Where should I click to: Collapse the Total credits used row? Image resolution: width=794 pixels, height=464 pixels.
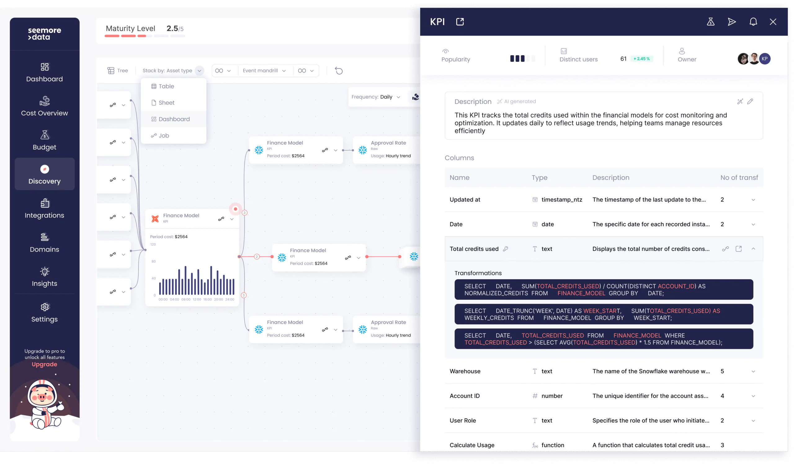coord(753,249)
